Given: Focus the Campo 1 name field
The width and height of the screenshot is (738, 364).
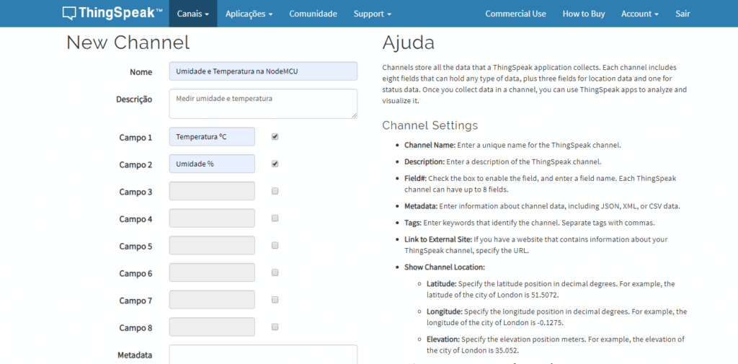Looking at the screenshot, I should (212, 136).
